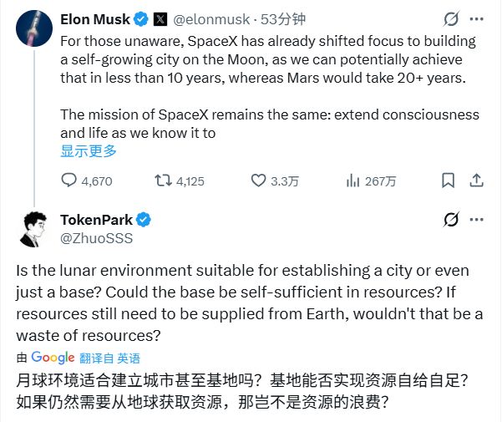Open more options menu on Elon's tweet
The height and width of the screenshot is (422, 502).
(476, 18)
